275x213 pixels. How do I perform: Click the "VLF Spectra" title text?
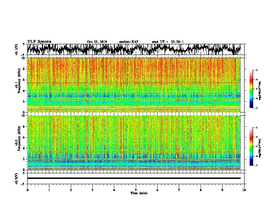(x=39, y=42)
